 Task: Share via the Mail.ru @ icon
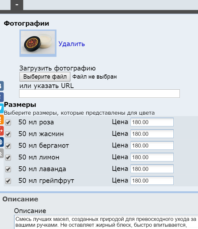pos(2,142)
